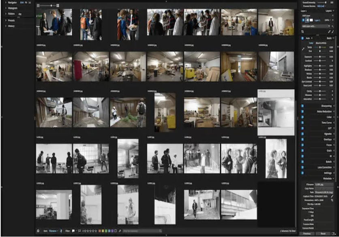Click the pencil icon next to Capture Time
The height and width of the screenshot is (237, 339).
[332, 196]
